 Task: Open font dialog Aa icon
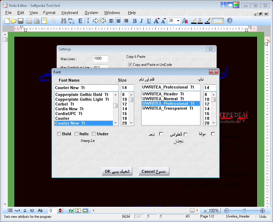pyautogui.click(x=185, y=21)
